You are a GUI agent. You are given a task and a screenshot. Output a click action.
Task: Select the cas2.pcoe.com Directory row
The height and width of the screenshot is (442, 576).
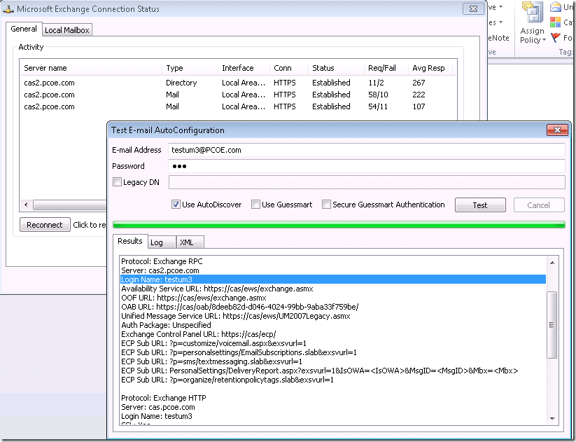tap(238, 83)
